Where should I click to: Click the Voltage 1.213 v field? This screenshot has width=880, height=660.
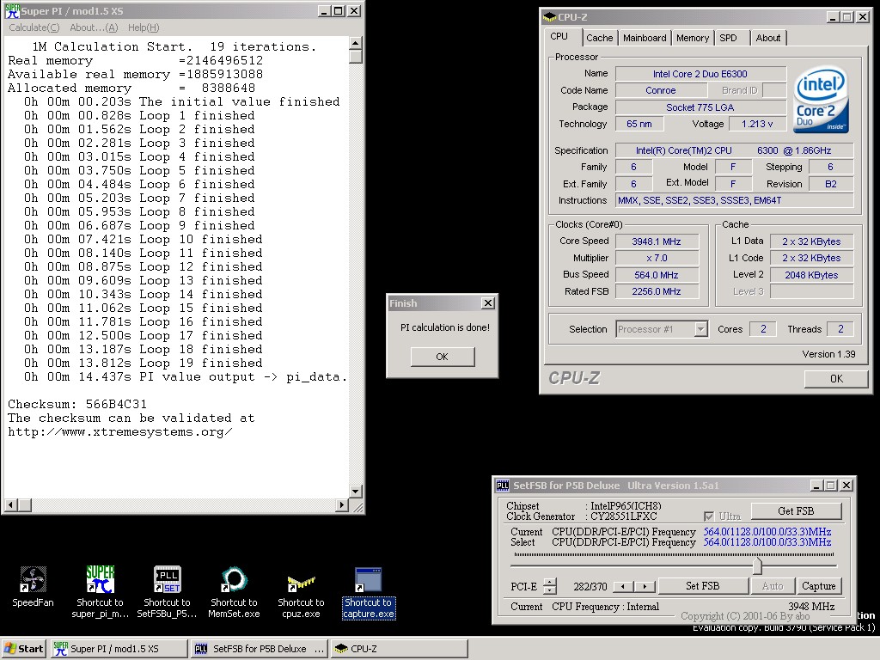point(757,124)
